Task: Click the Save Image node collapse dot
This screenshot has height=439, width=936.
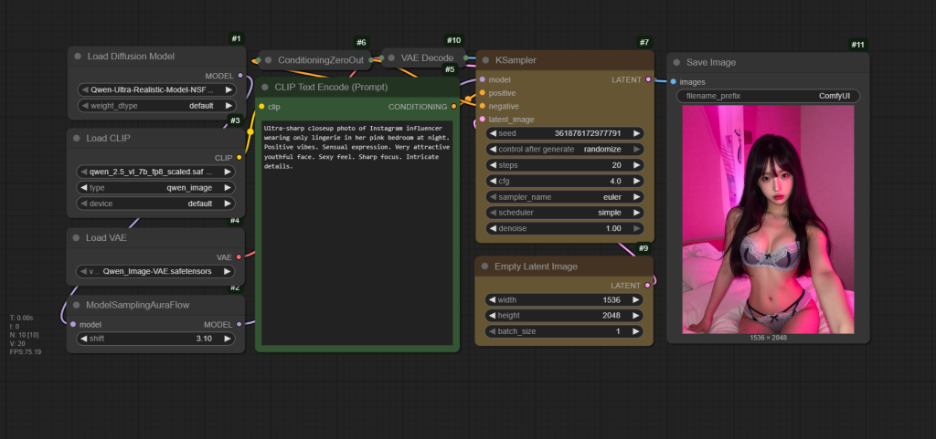Action: click(x=677, y=62)
